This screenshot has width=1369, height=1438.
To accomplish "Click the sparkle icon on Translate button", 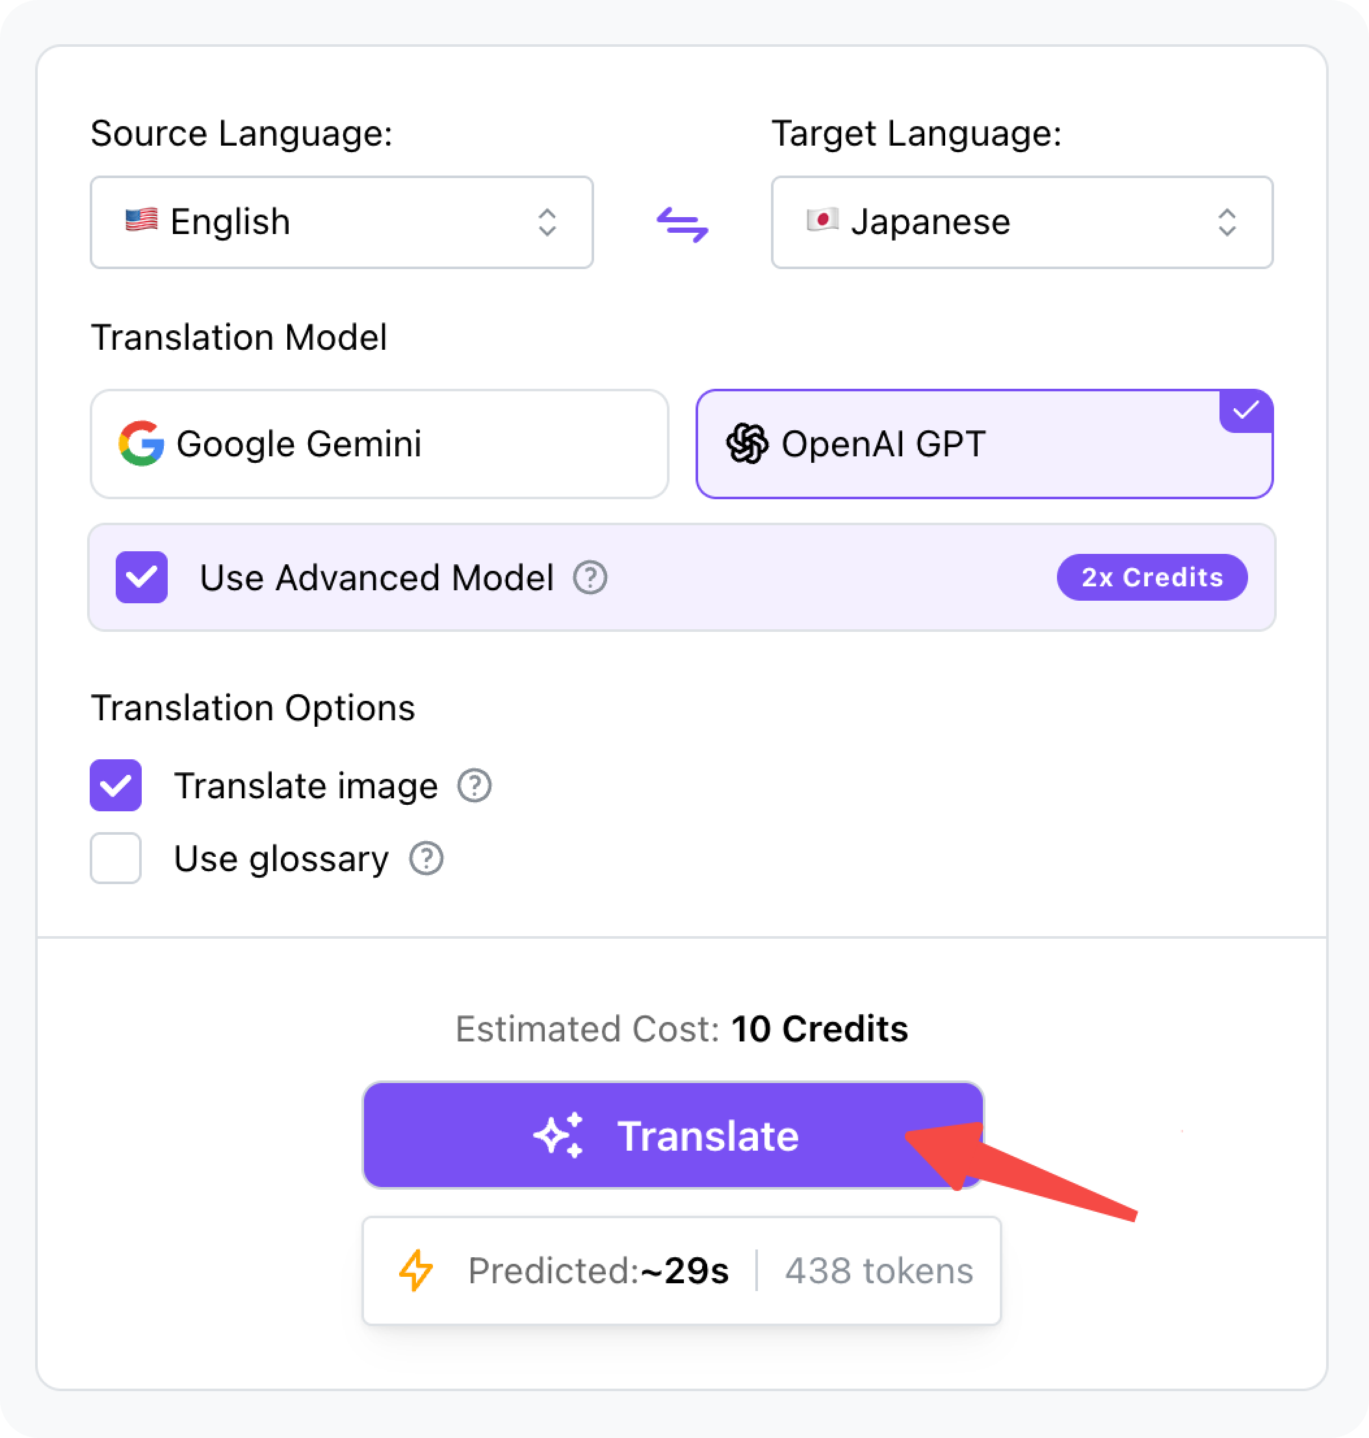I will pos(559,1135).
